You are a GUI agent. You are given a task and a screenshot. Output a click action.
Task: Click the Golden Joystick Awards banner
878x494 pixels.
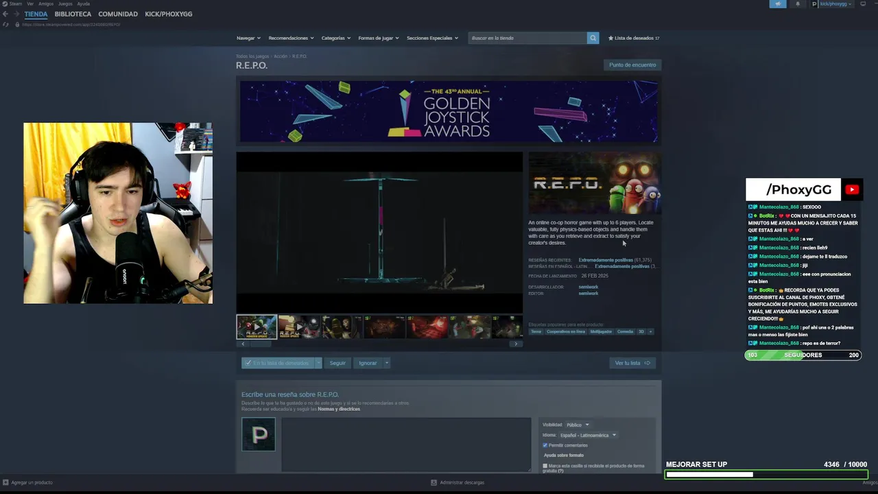tap(449, 111)
